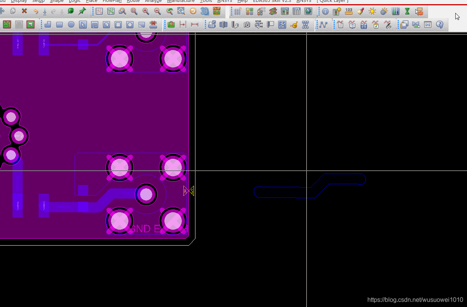Click the green Fix icon
Image resolution: width=467 pixels, height=307 pixels.
coord(70,11)
